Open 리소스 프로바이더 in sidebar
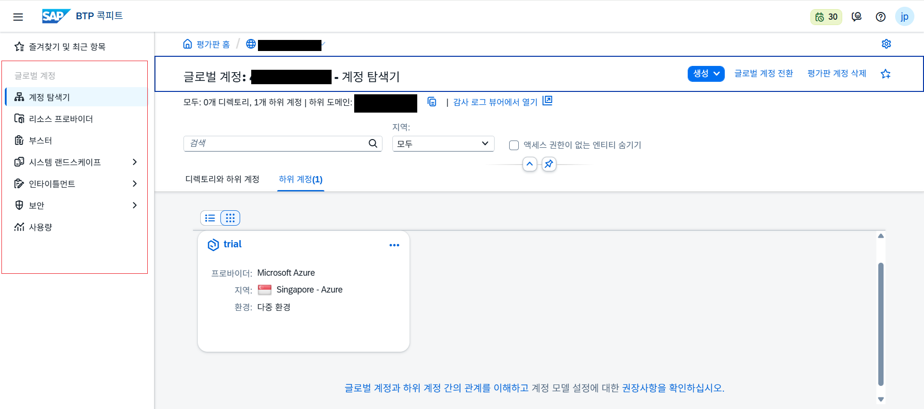Screen dimensions: 924x409 pos(76,118)
